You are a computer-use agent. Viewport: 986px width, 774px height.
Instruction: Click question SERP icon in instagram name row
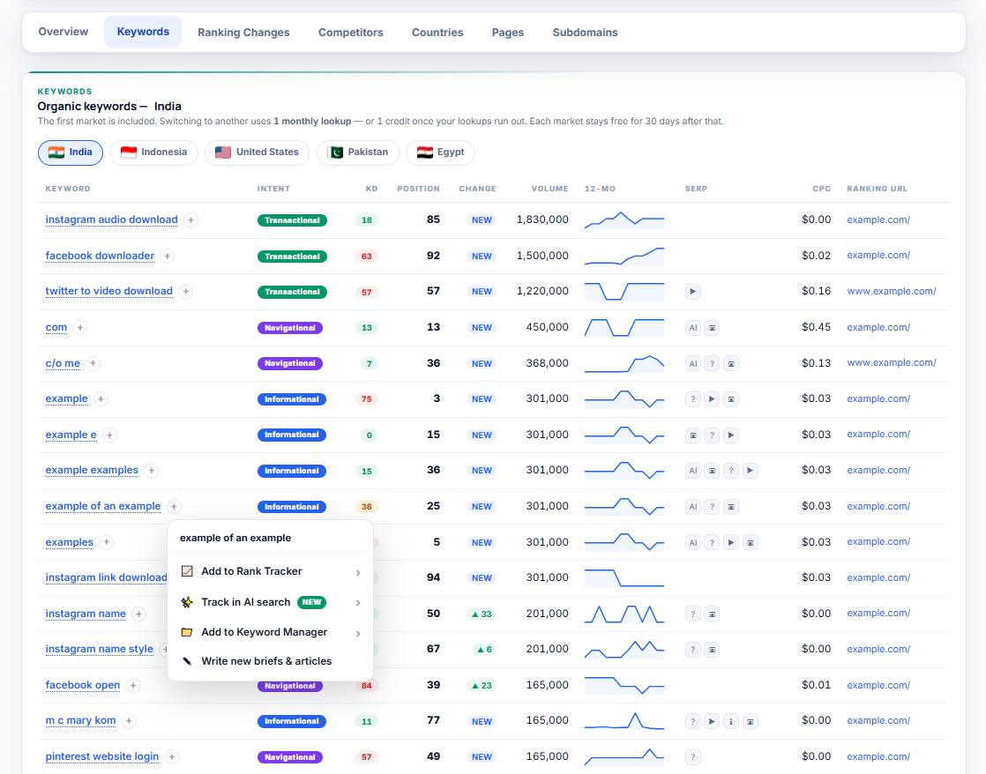pyautogui.click(x=693, y=614)
